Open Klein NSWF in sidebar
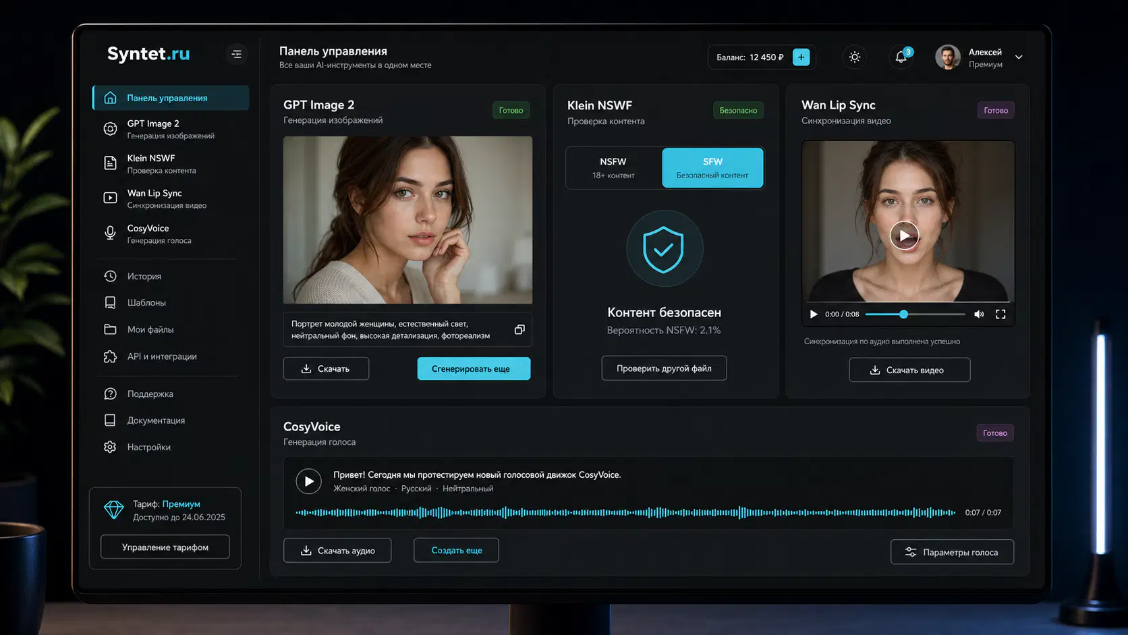The width and height of the screenshot is (1128, 635). click(x=171, y=164)
